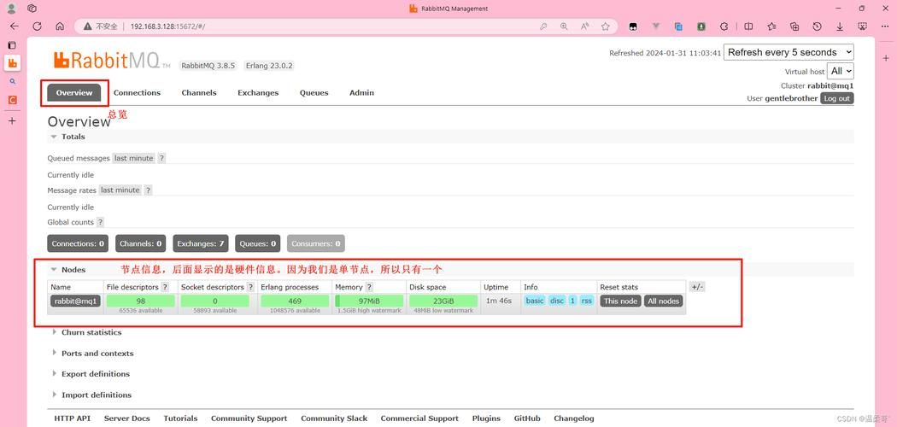Viewport: 897px width, 427px height.
Task: Open the browser downloads icon
Action: [840, 26]
